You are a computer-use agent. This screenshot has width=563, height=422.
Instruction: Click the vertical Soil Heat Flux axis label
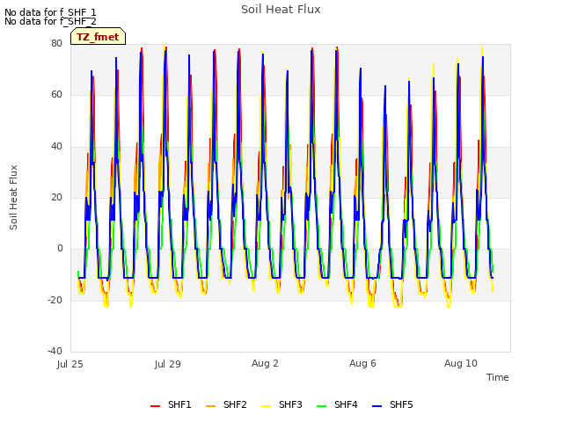(13, 197)
